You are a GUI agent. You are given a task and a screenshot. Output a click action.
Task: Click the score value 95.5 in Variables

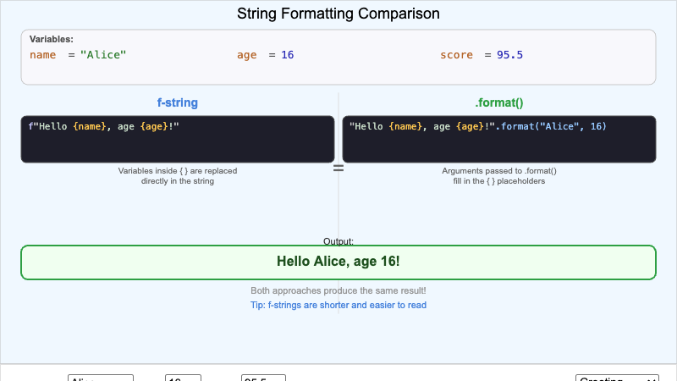[509, 55]
